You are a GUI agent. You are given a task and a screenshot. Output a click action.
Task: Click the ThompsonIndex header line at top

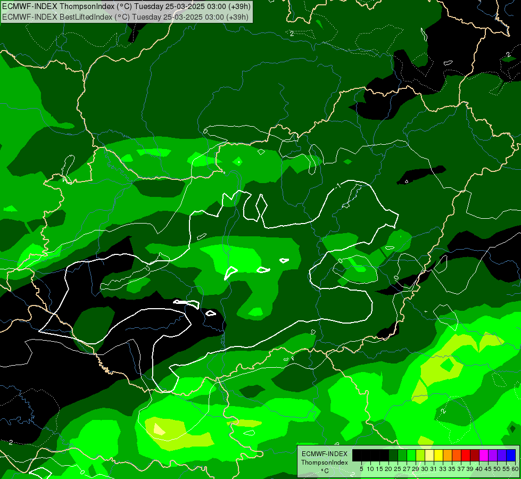pyautogui.click(x=126, y=6)
